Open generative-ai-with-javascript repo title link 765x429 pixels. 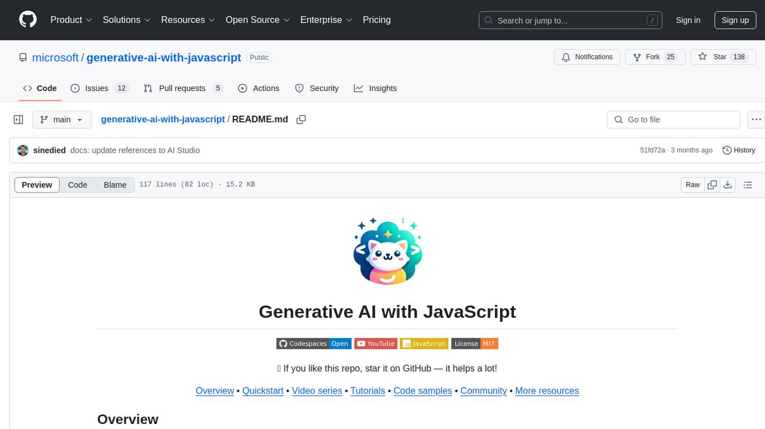pyautogui.click(x=164, y=57)
